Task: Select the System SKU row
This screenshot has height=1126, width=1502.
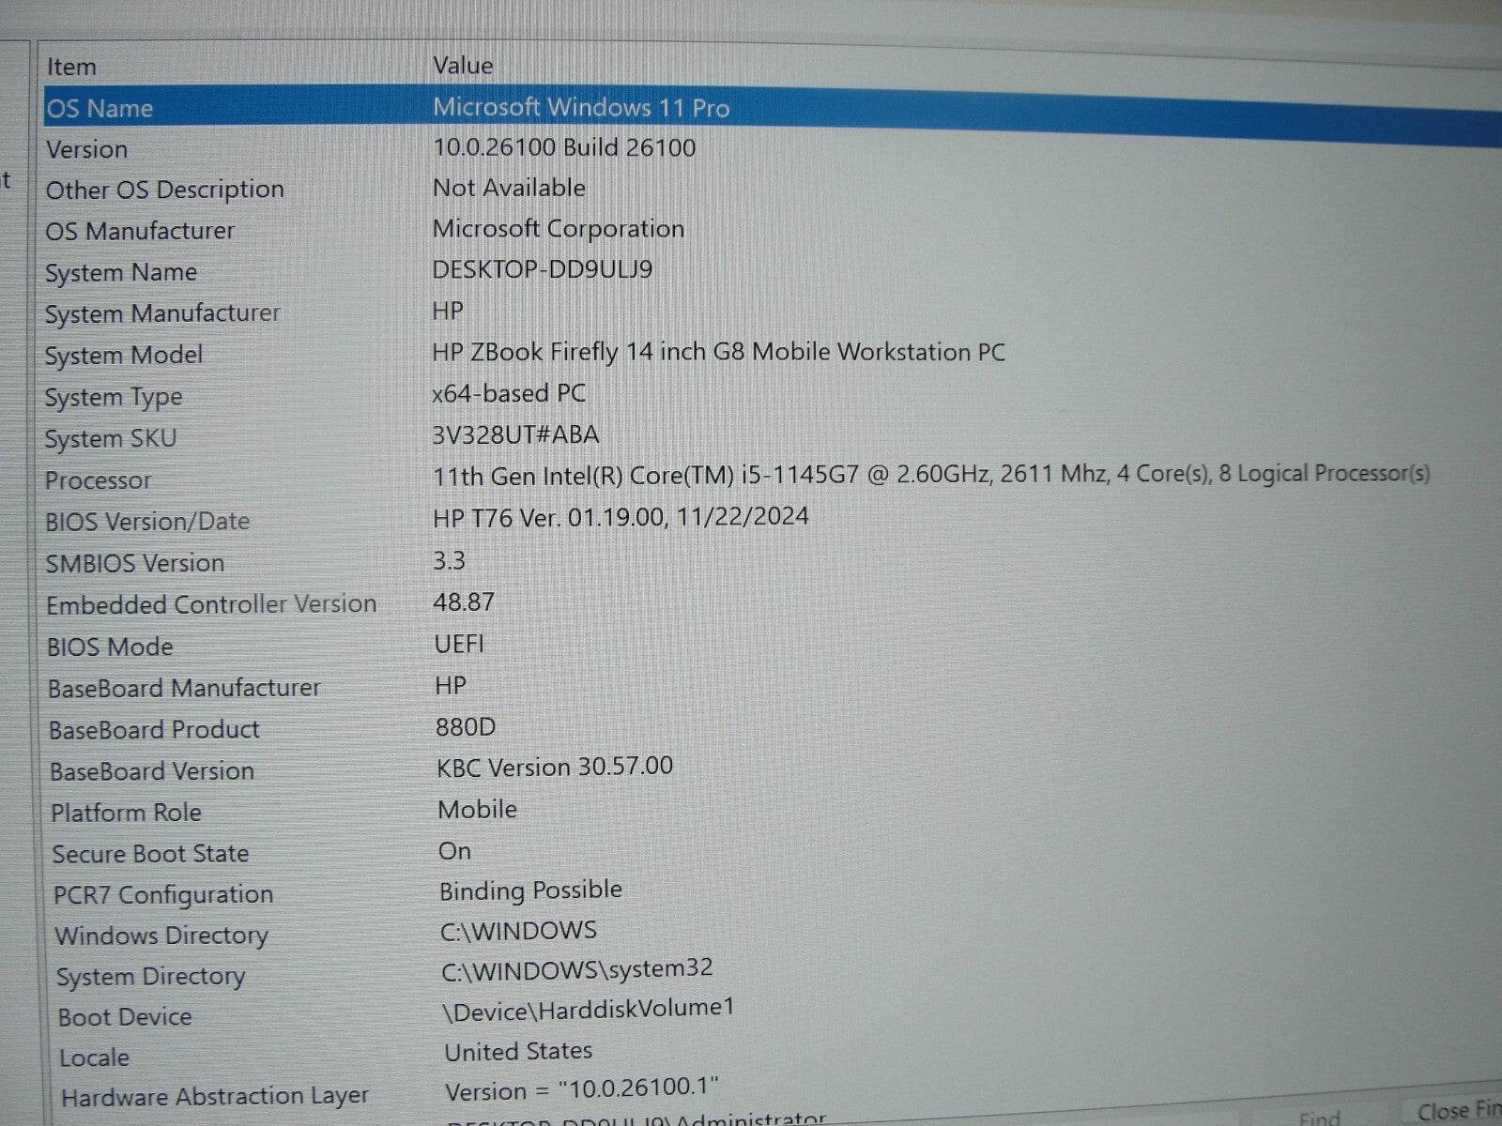Action: click(x=282, y=436)
